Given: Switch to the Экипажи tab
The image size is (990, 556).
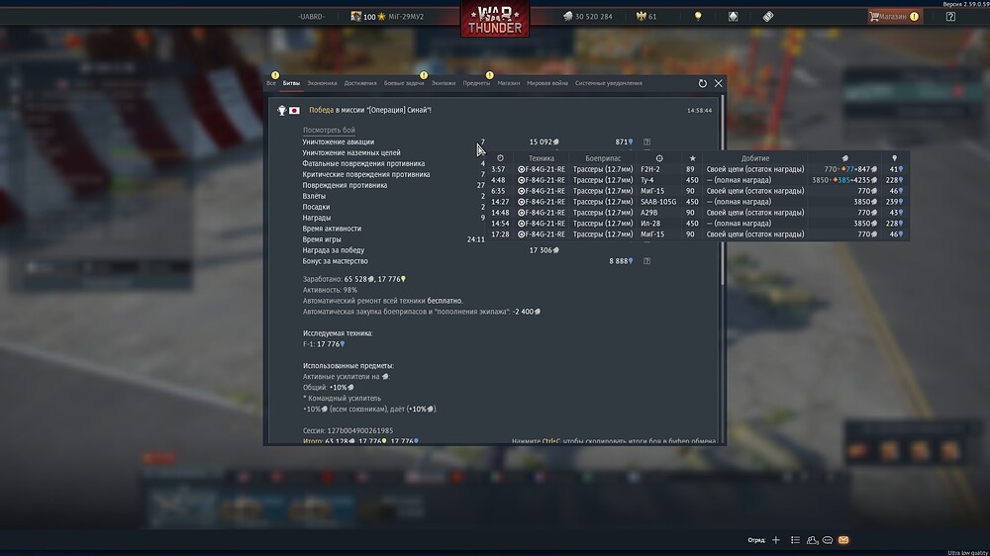Looking at the screenshot, I should [x=444, y=83].
